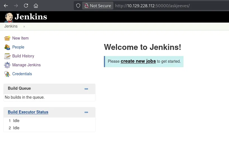Open the Build History link
Image resolution: width=229 pixels, height=141 pixels.
(x=23, y=56)
